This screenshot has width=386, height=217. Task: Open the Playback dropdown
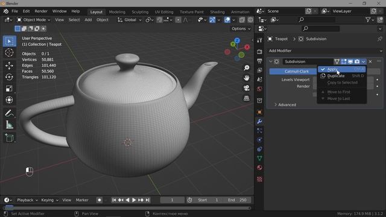27,200
